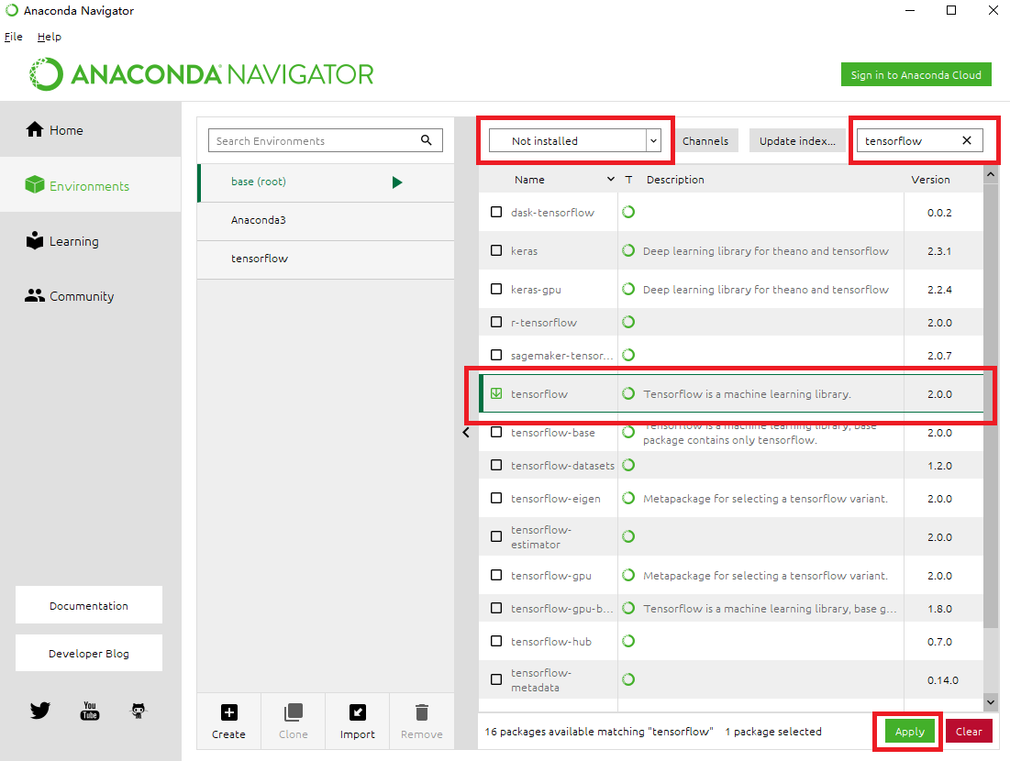
Task: Create a new environment
Action: point(228,721)
